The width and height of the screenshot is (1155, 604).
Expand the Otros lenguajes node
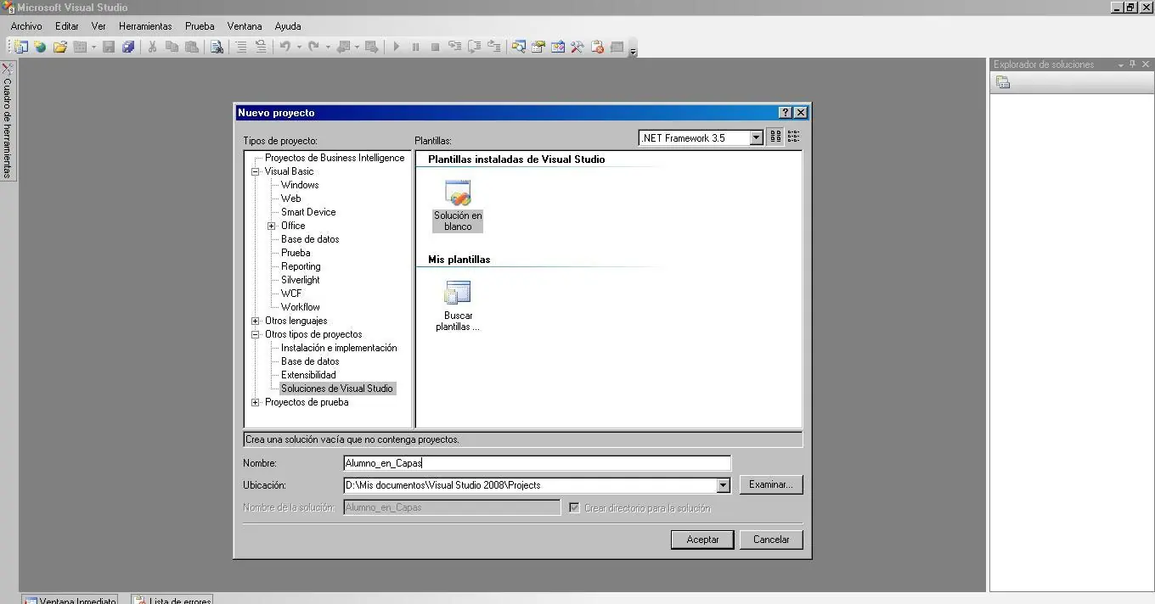pyautogui.click(x=256, y=321)
